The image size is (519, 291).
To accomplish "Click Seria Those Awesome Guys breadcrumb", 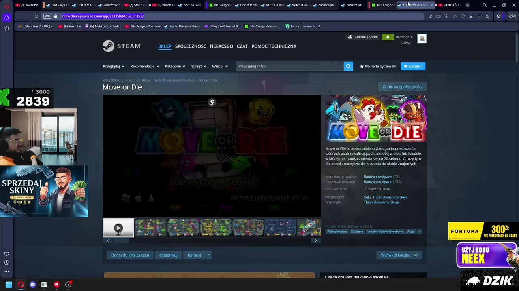I will pos(174,80).
